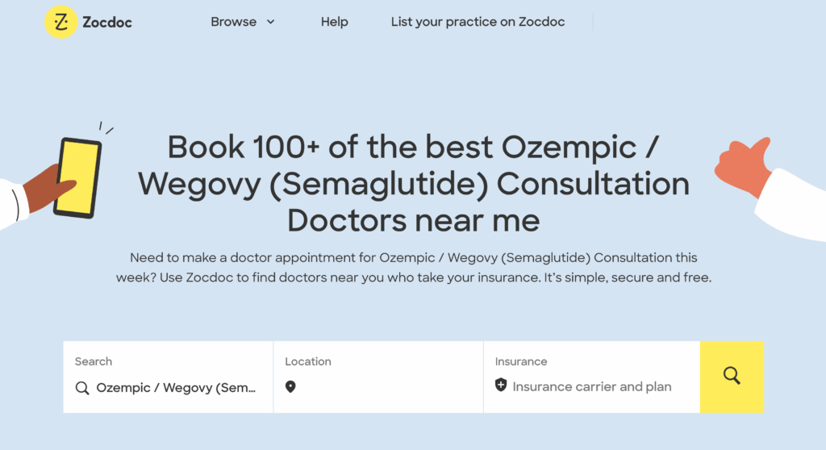The height and width of the screenshot is (450, 826).
Task: Click the Insurance field label
Action: (x=521, y=361)
